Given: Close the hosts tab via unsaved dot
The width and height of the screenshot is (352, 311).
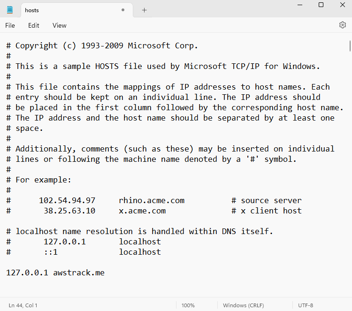Looking at the screenshot, I should click(123, 10).
